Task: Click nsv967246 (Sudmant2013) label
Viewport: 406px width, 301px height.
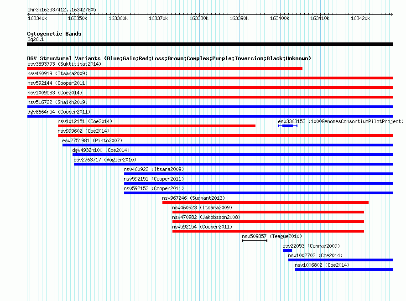Action: pos(193,198)
